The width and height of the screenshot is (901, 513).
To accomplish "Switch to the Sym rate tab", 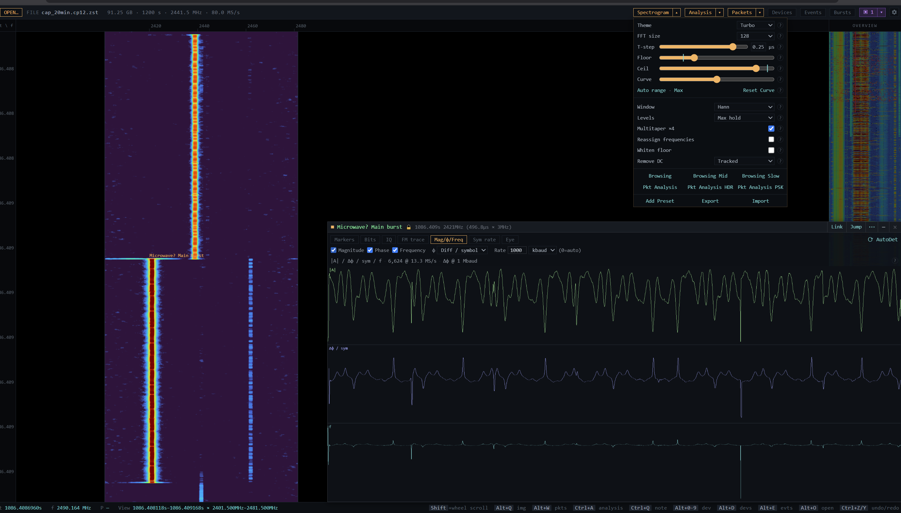I will pyautogui.click(x=484, y=240).
